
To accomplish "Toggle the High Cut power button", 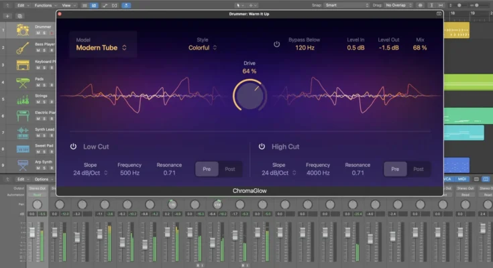I will (x=262, y=147).
